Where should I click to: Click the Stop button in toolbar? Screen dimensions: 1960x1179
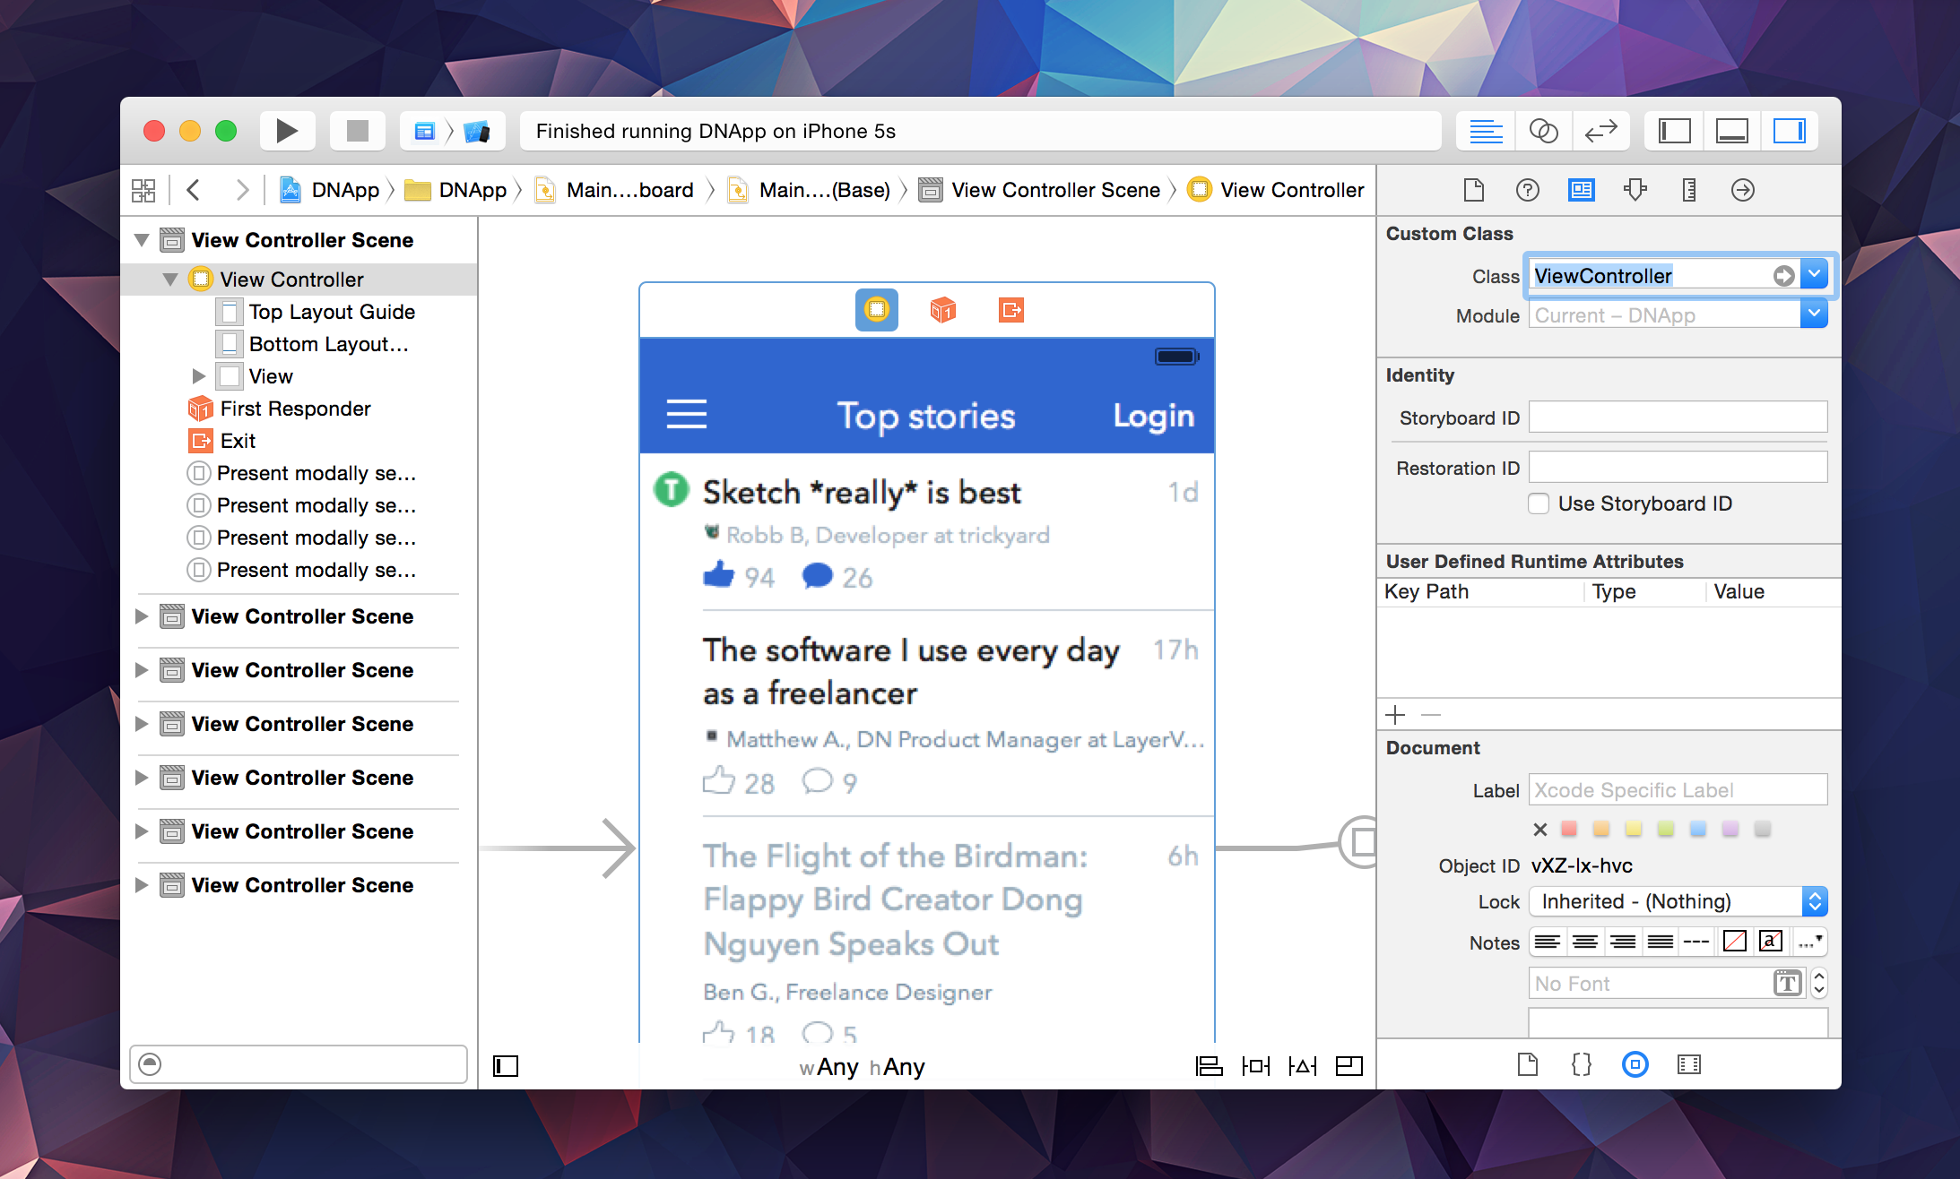click(357, 131)
